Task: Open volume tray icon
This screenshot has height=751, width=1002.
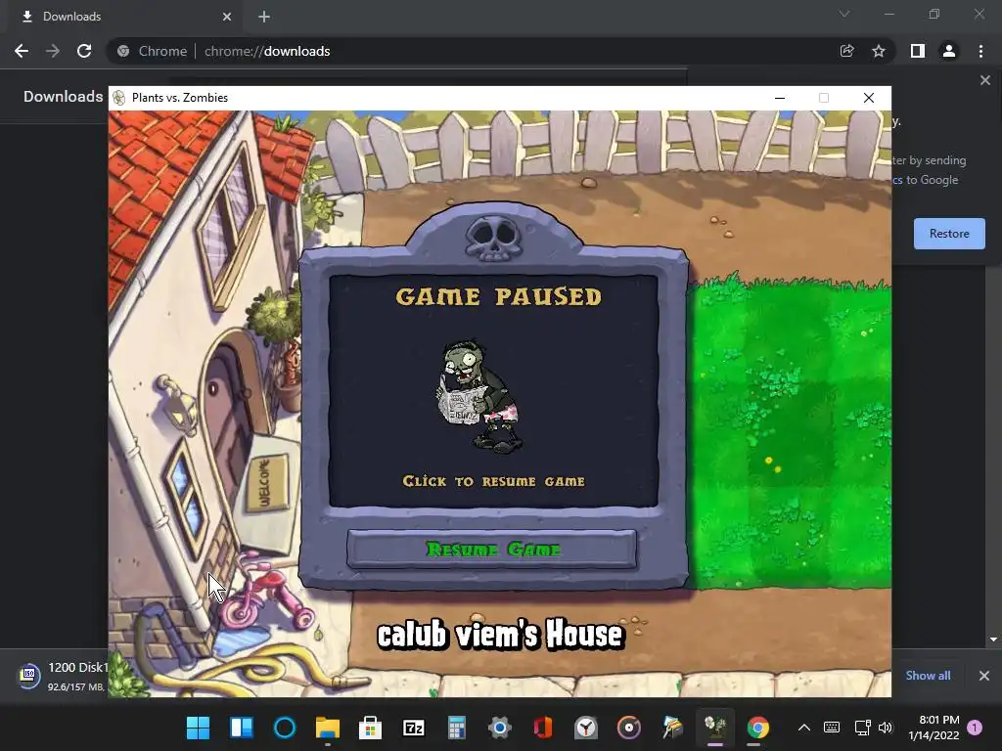Action: pyautogui.click(x=885, y=728)
